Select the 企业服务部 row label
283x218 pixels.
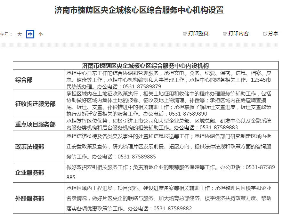(29, 173)
